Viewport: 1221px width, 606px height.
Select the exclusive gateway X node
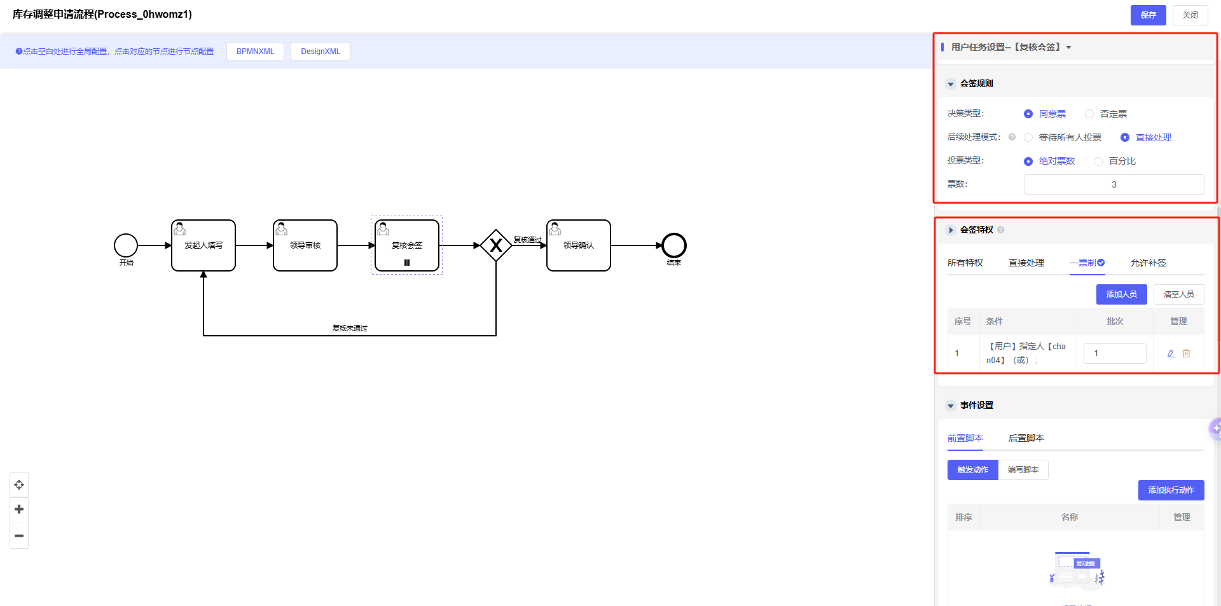[x=496, y=245]
